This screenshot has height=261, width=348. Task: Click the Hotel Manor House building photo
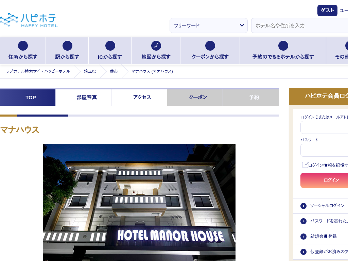coord(139,203)
